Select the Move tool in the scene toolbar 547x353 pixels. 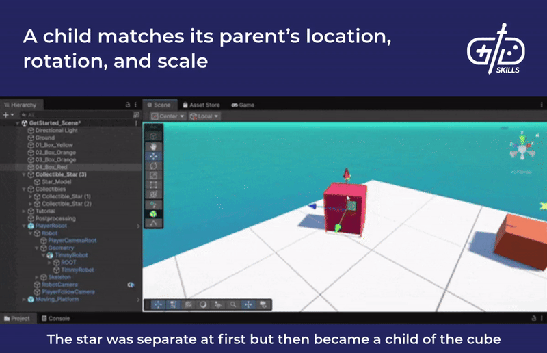coord(153,156)
